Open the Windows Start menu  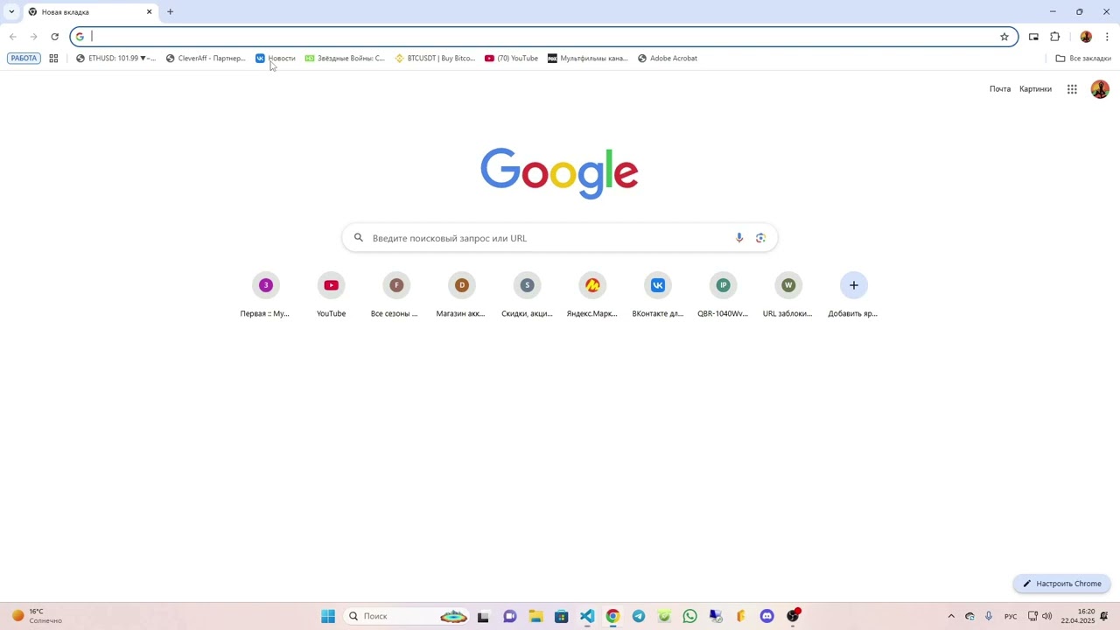coord(328,616)
